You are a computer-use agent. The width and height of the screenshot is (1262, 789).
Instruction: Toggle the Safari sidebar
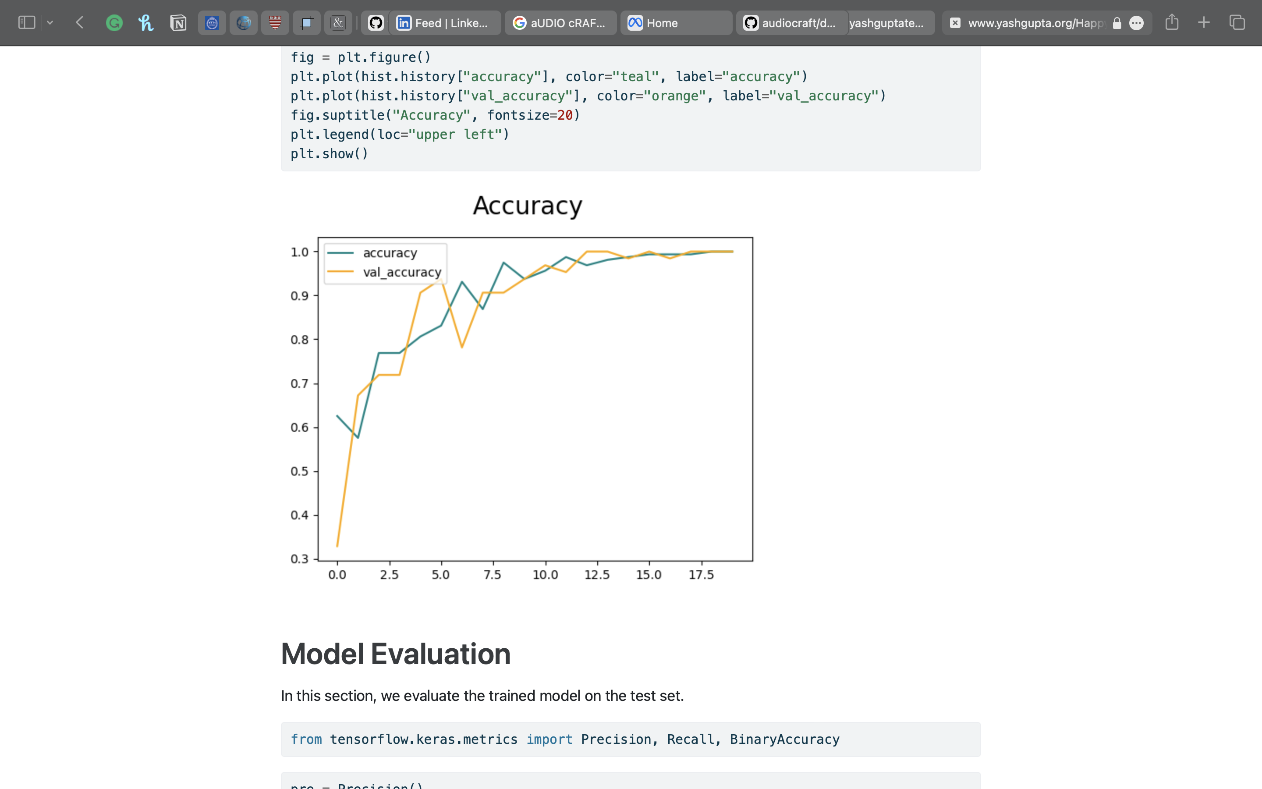27,22
